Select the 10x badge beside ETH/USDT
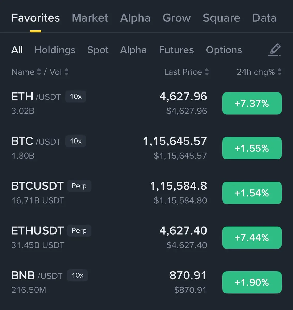Screen dimensions: 293x310 76,96
